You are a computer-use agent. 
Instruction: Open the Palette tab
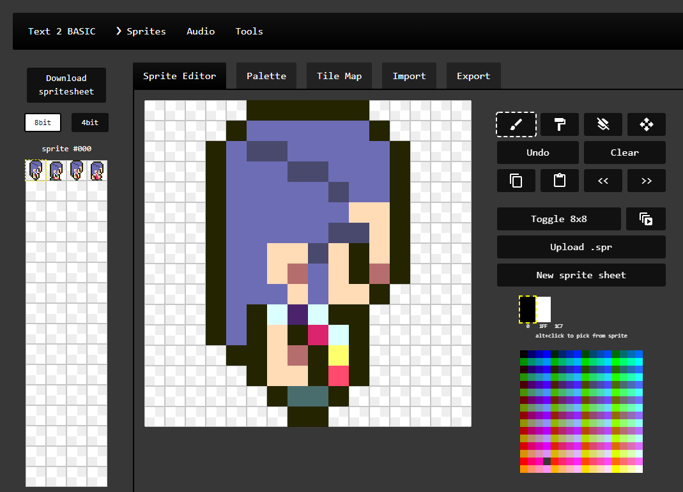(x=266, y=75)
